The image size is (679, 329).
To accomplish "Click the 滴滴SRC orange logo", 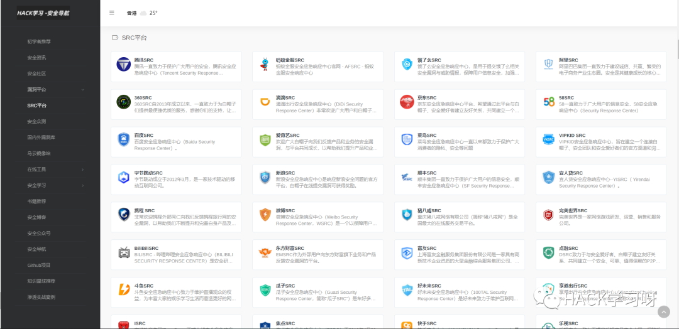I will pos(265,102).
